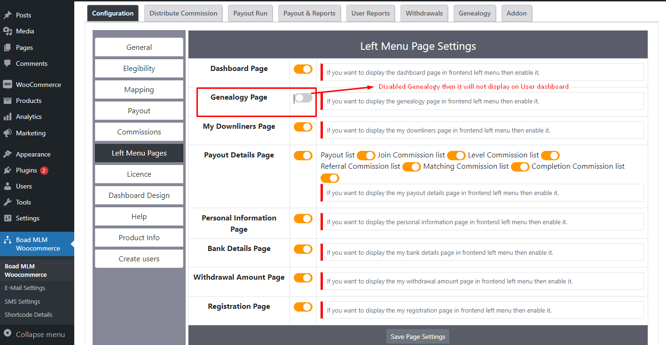Open the Marketing megaphone icon
666x345 pixels.
pyautogui.click(x=7, y=133)
